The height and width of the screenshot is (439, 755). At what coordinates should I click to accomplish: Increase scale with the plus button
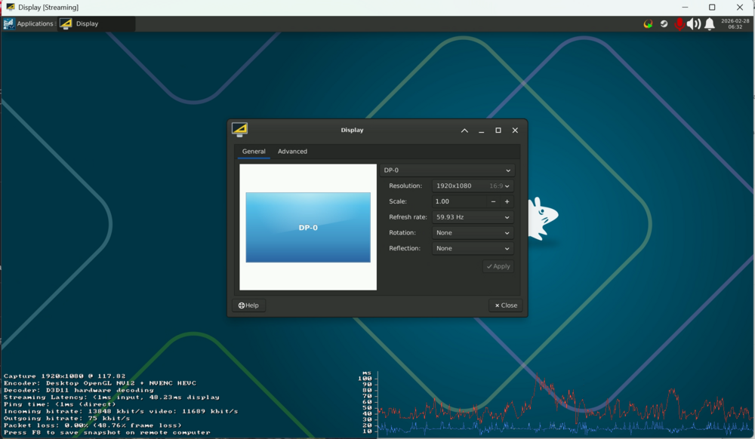tap(507, 201)
